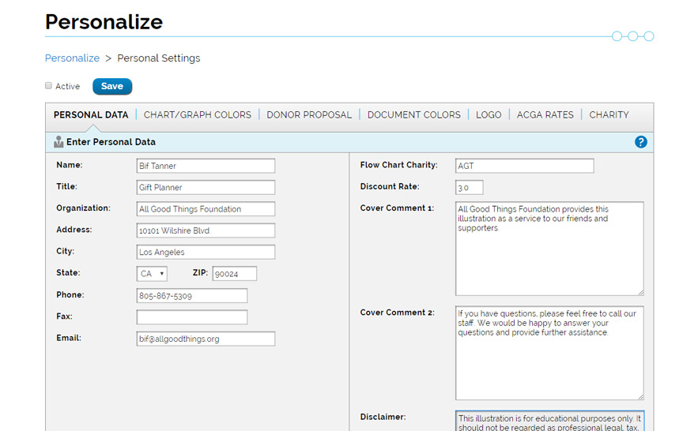
Task: Switch to the Chart/Graph Colors tab
Action: click(x=197, y=115)
